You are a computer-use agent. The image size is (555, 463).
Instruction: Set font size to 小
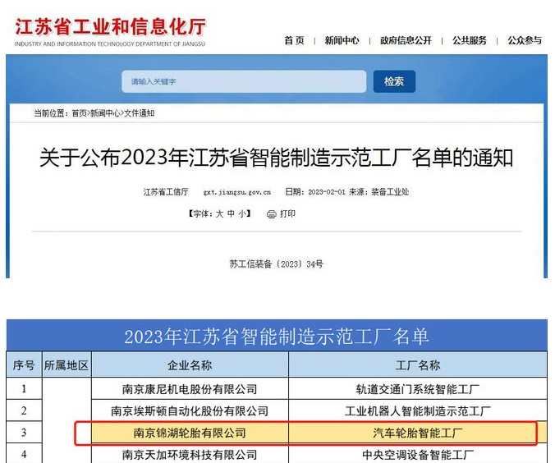(x=242, y=213)
